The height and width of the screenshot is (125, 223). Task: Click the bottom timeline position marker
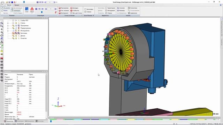[51, 121]
